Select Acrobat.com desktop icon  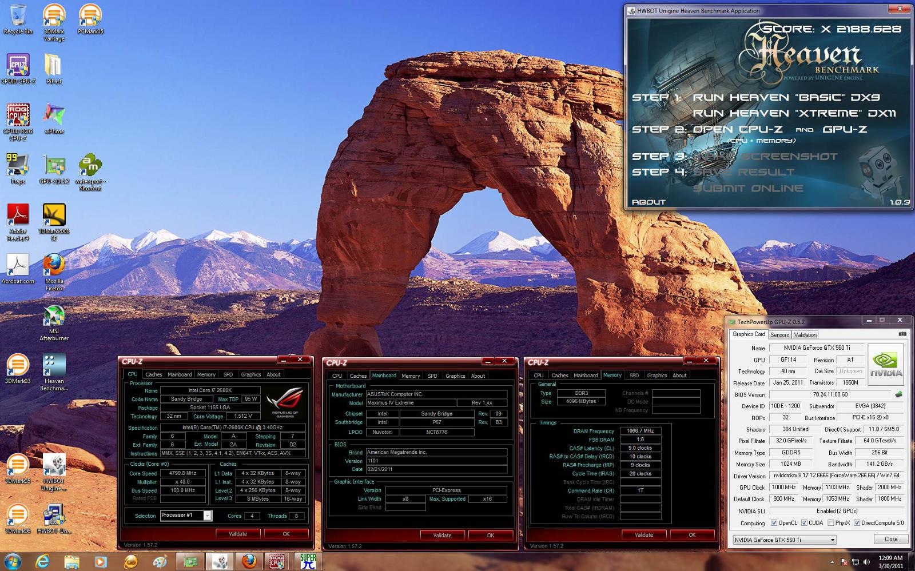click(x=18, y=269)
